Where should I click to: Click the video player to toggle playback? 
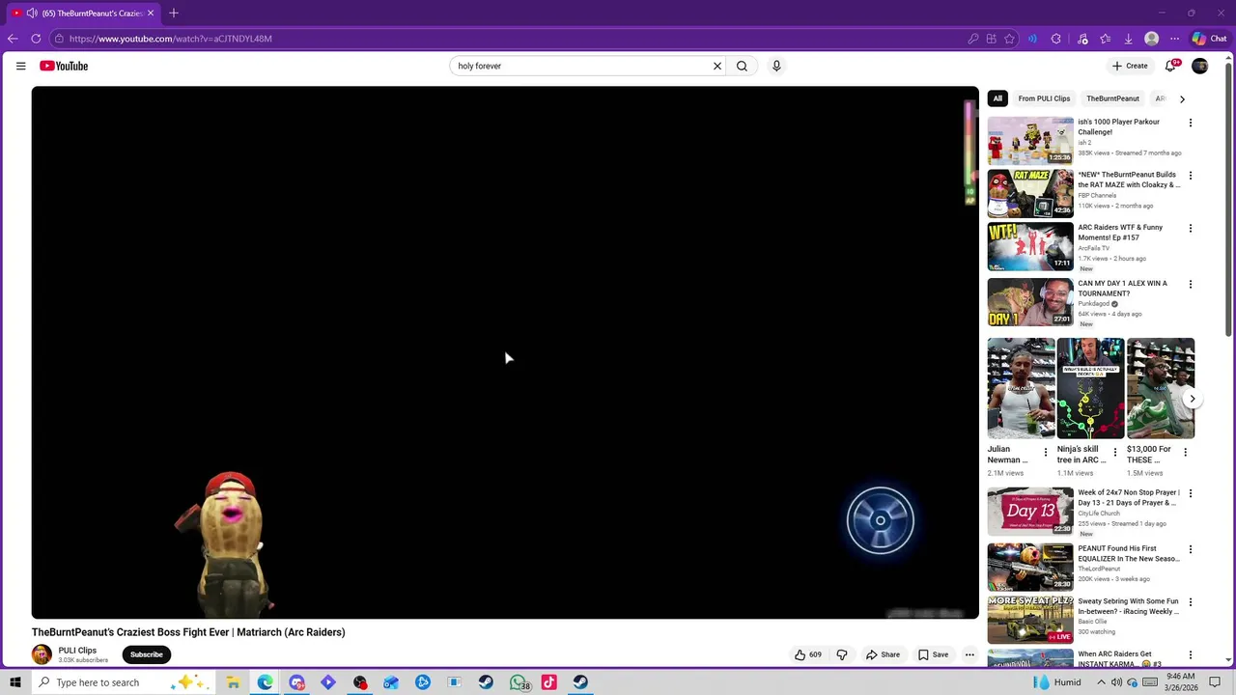(x=505, y=352)
